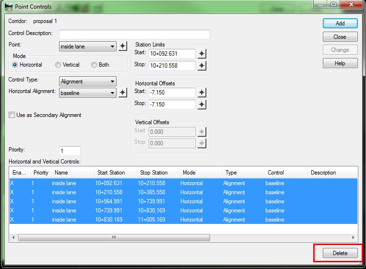Click Horizontal Offsets Stop field
This screenshot has width=366, height=269.
[172, 104]
